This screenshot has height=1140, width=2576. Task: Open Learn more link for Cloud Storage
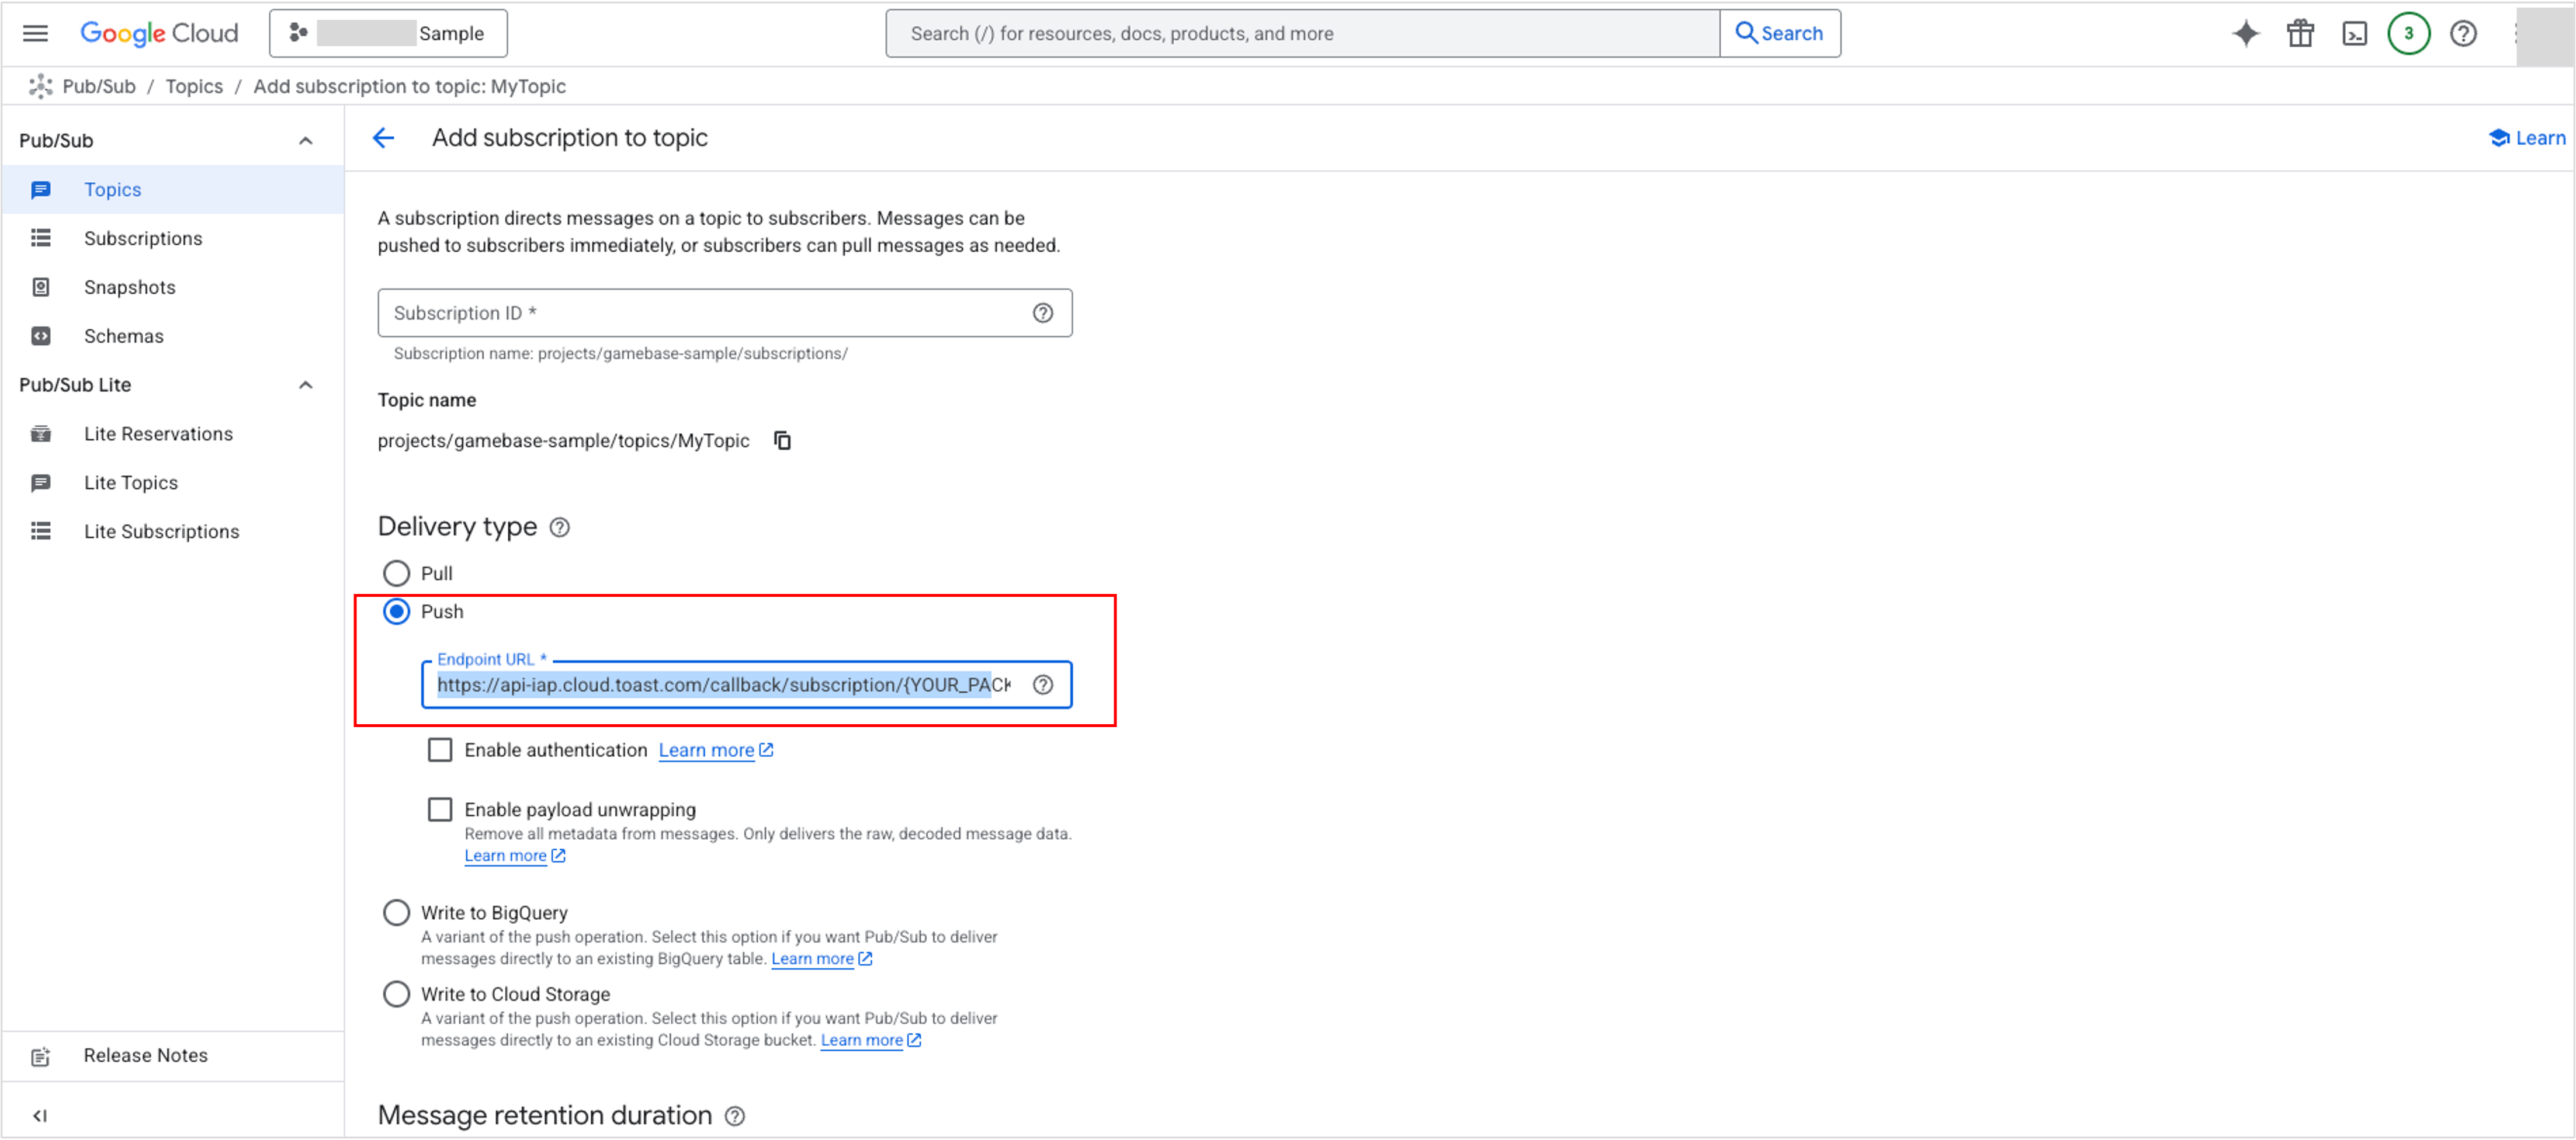pyautogui.click(x=871, y=1041)
